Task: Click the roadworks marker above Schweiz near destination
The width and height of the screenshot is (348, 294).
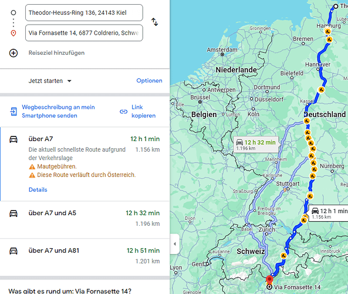Action: click(x=283, y=256)
